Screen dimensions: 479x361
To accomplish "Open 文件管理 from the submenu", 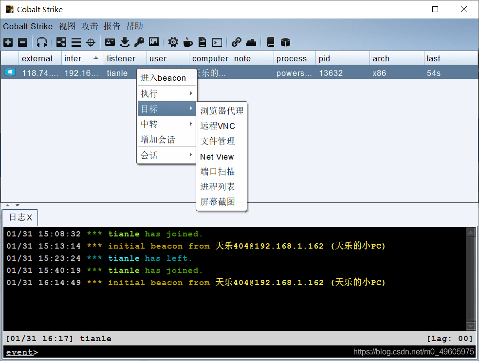I will click(221, 141).
